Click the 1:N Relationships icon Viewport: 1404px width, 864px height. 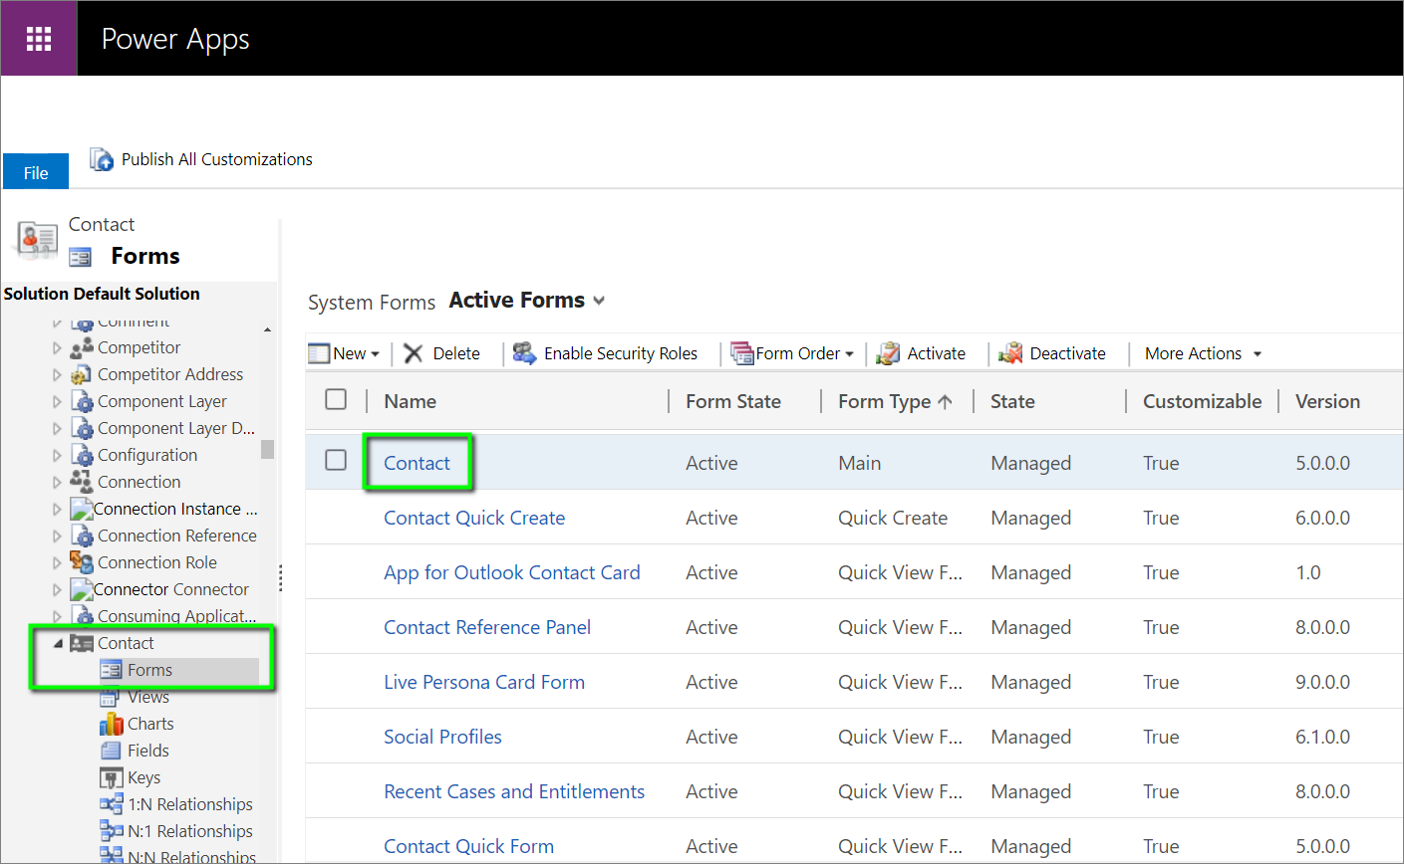[112, 804]
